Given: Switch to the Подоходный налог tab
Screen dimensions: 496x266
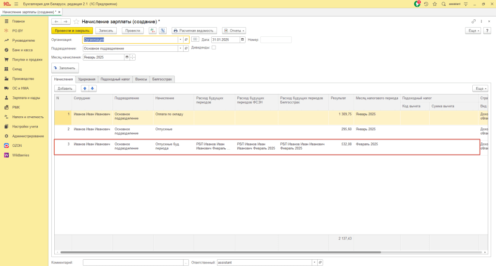Looking at the screenshot, I should click(115, 79).
